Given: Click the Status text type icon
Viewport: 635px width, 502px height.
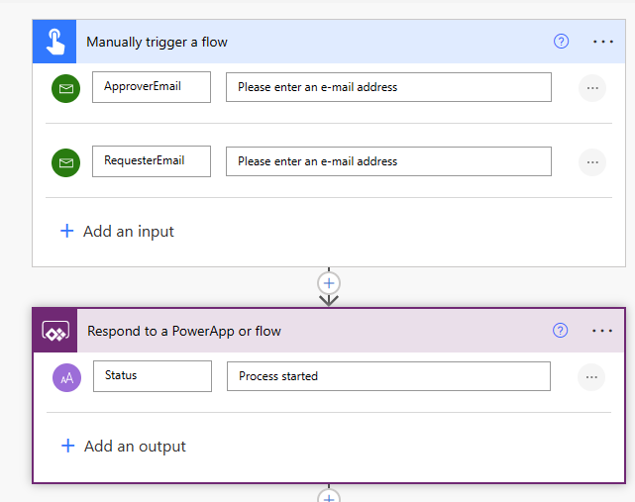Looking at the screenshot, I should click(x=66, y=377).
